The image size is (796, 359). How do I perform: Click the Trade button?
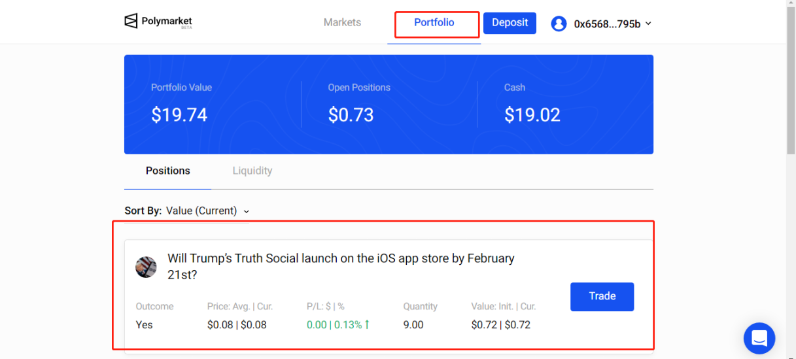tap(602, 296)
